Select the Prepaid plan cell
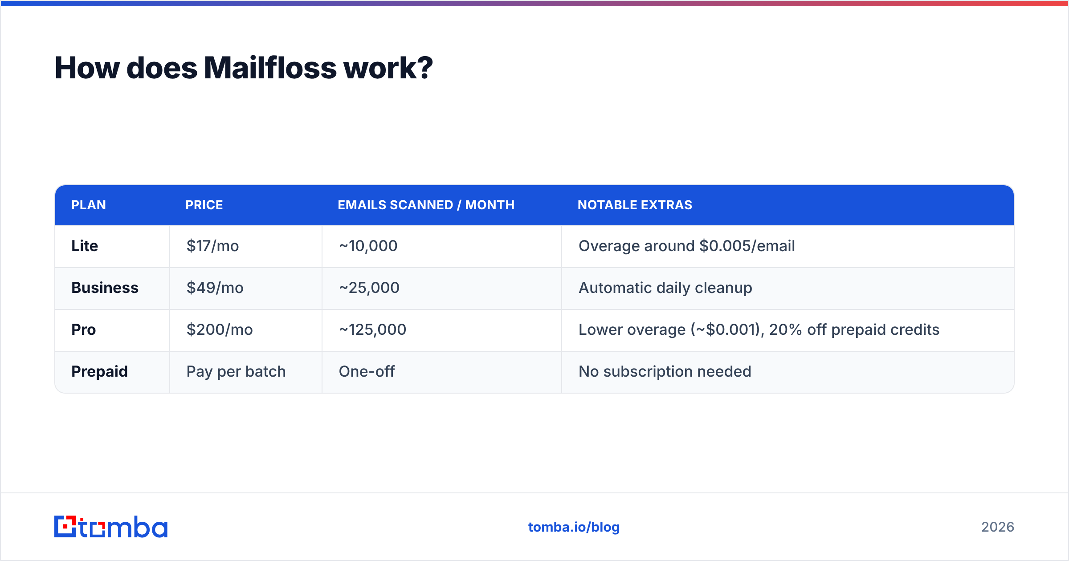This screenshot has width=1069, height=561. 112,372
